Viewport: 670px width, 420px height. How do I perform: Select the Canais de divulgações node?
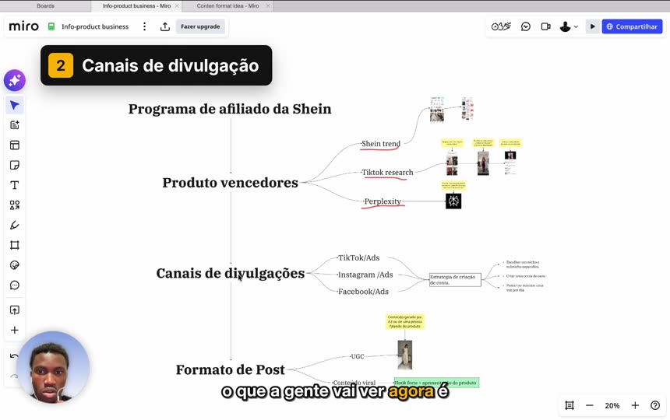[x=231, y=273]
